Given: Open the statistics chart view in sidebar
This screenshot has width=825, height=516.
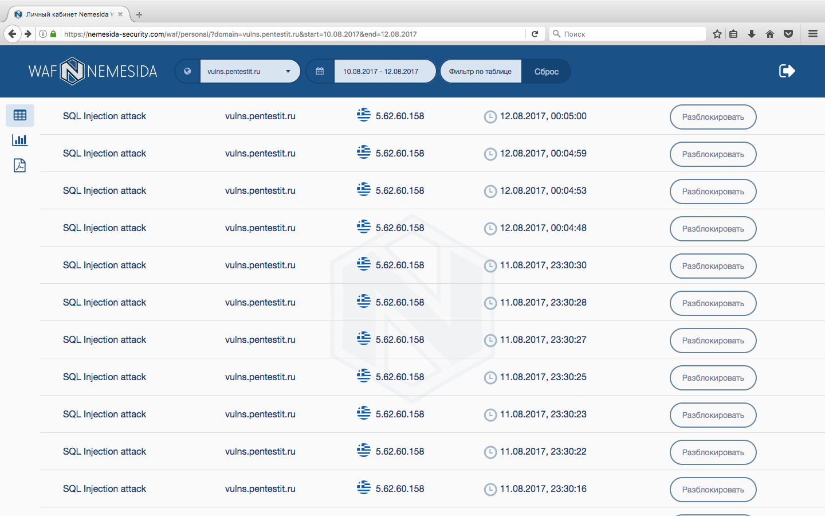Looking at the screenshot, I should (20, 140).
